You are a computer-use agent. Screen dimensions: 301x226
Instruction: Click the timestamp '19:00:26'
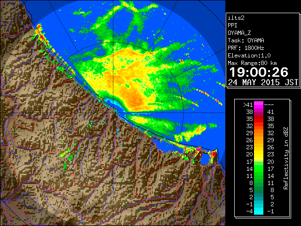pos(259,72)
